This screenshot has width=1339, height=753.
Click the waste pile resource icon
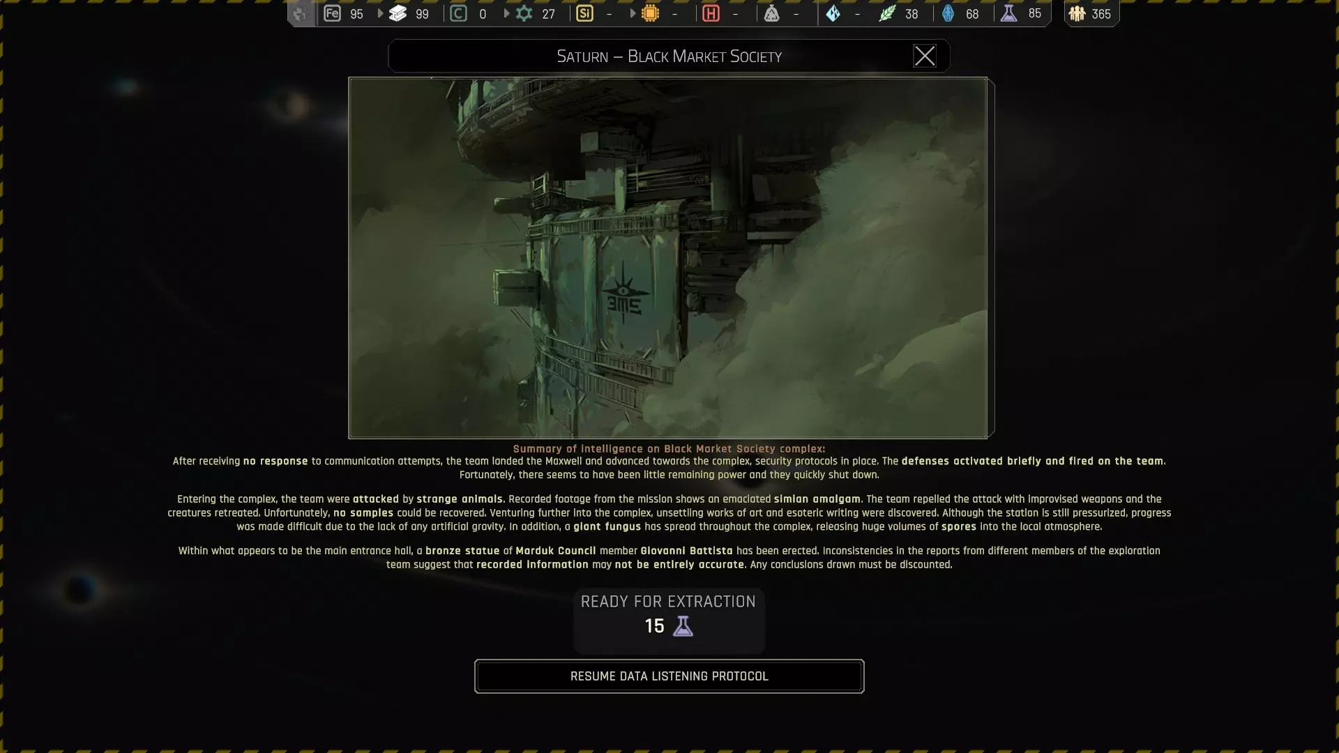(x=771, y=13)
